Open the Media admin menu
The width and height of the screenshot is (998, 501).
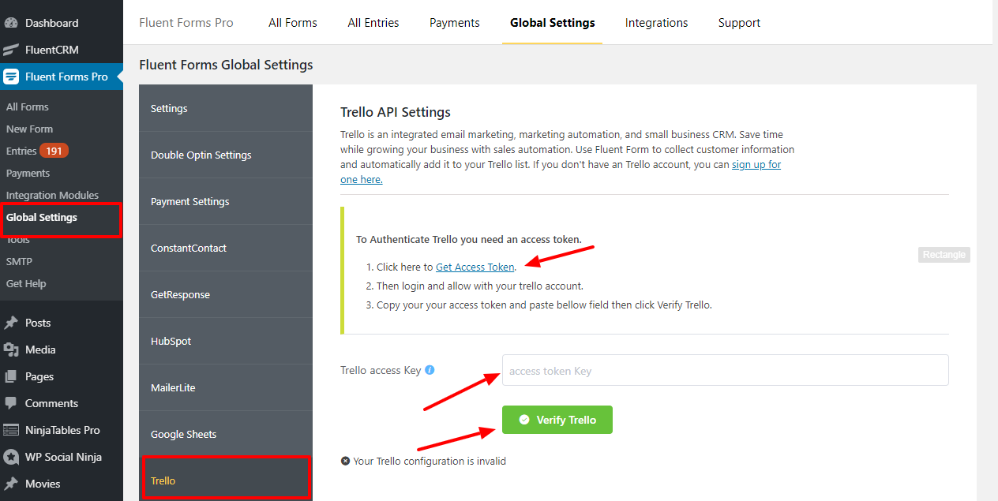tap(62, 350)
